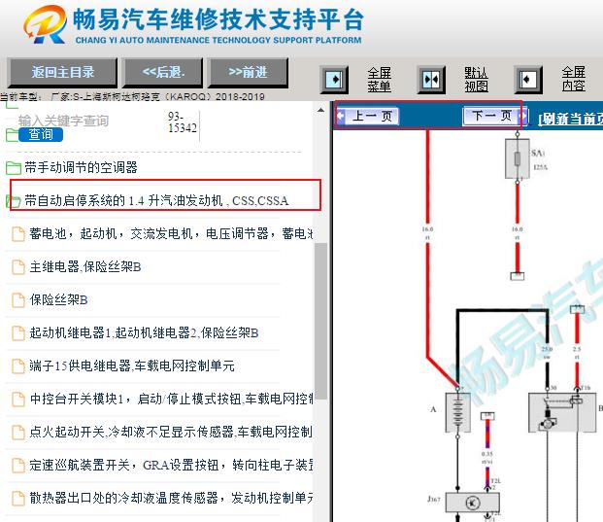
Task: Open the 端子15供电继电器,车载电网控制单元 page
Action: 132,366
